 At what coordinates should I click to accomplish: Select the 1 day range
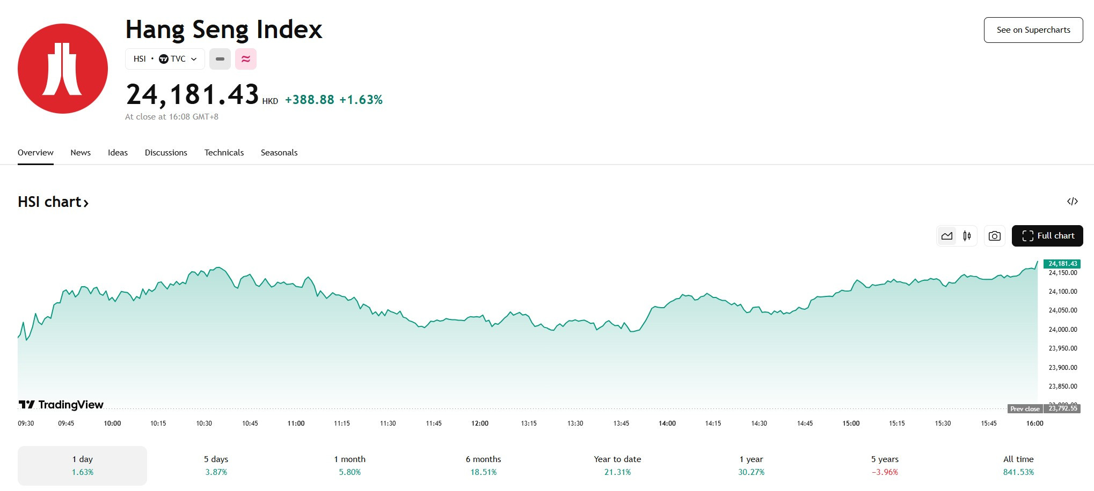click(82, 466)
